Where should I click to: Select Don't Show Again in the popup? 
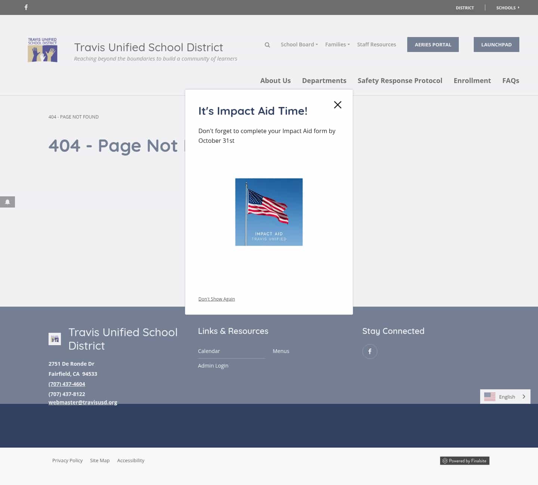pyautogui.click(x=216, y=299)
